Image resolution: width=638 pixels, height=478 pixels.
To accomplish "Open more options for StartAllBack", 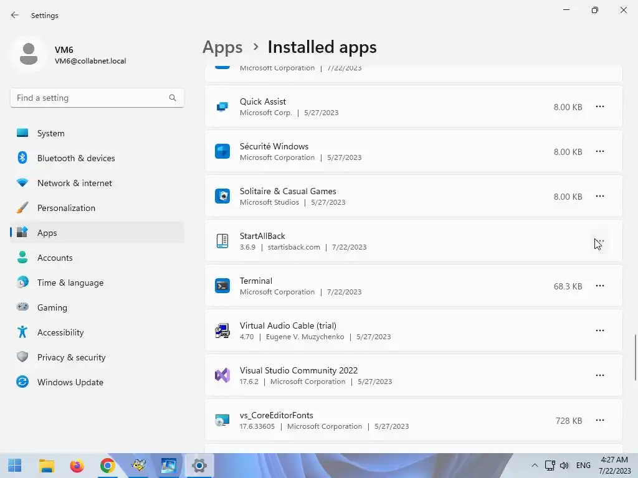I will click(600, 241).
